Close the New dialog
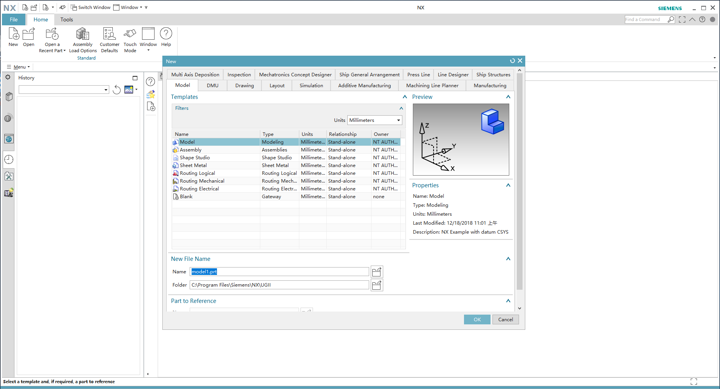 [x=520, y=61]
